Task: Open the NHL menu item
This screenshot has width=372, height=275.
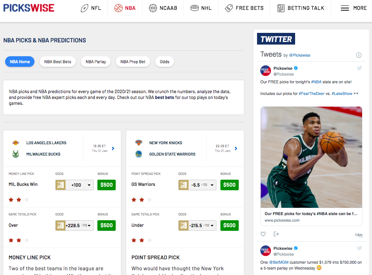Action: coord(201,8)
